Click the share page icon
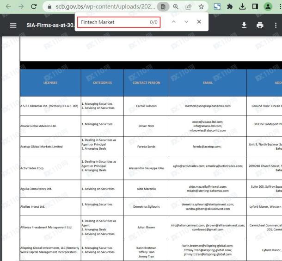The width and height of the screenshot is (282, 261). tap(188, 7)
